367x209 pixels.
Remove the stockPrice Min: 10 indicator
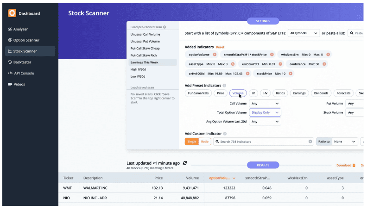point(291,73)
